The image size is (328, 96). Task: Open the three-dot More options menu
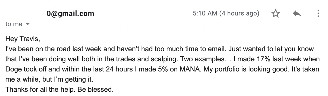click(318, 14)
